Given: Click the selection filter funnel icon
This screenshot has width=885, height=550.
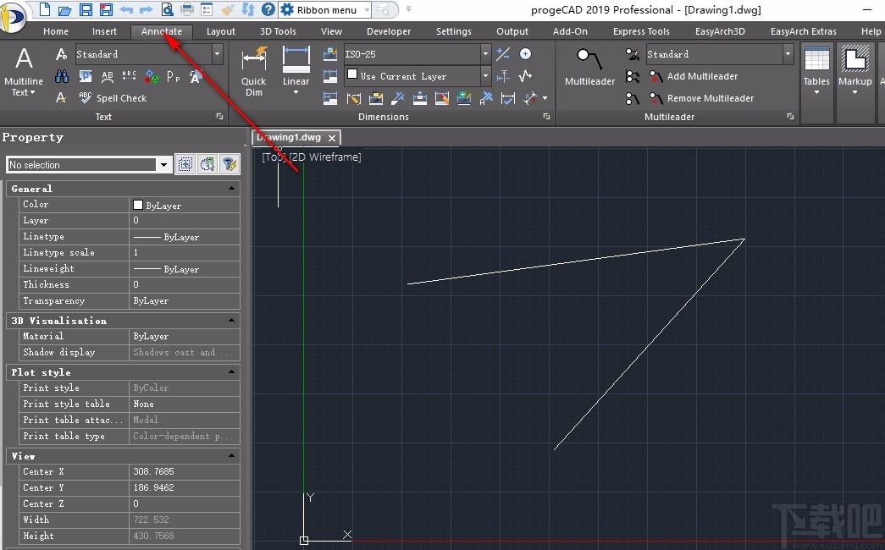Looking at the screenshot, I should tap(230, 164).
